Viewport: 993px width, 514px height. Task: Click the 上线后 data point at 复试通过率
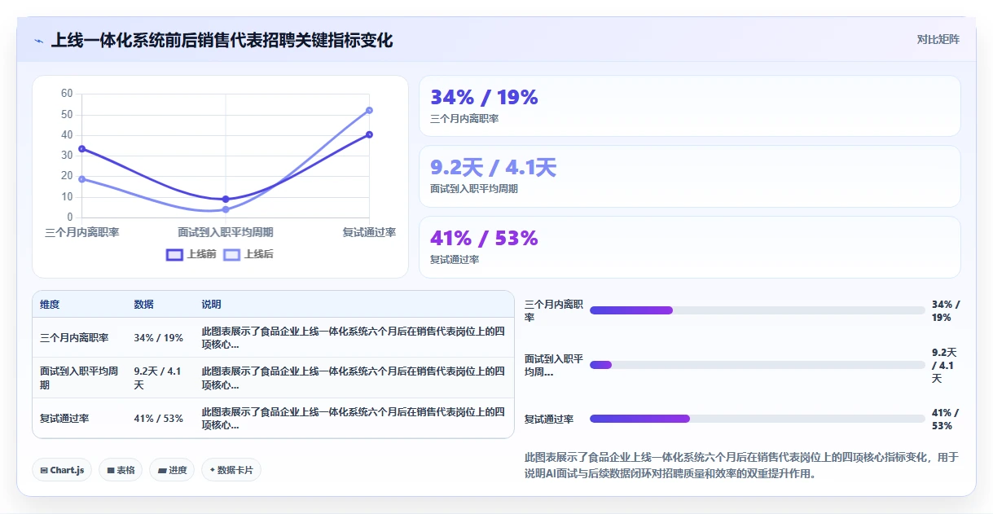[x=369, y=110]
